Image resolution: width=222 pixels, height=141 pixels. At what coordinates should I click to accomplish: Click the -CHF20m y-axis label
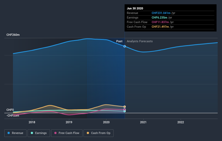(x=13, y=115)
